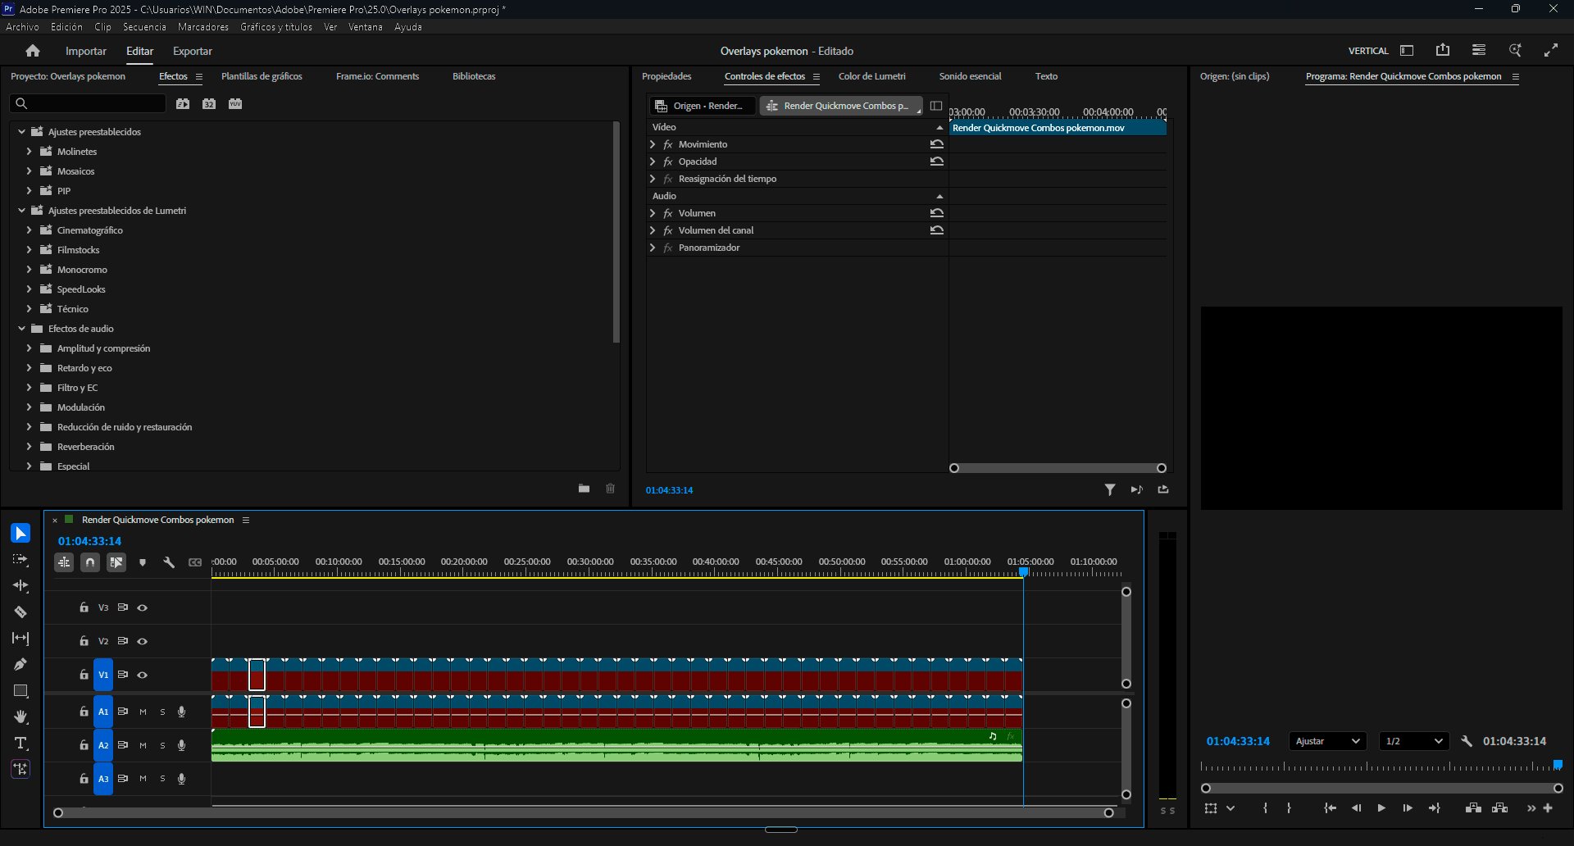Mute audio track A1
The image size is (1574, 846).
click(x=143, y=712)
